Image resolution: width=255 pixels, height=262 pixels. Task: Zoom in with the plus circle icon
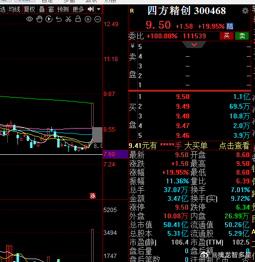88,19
